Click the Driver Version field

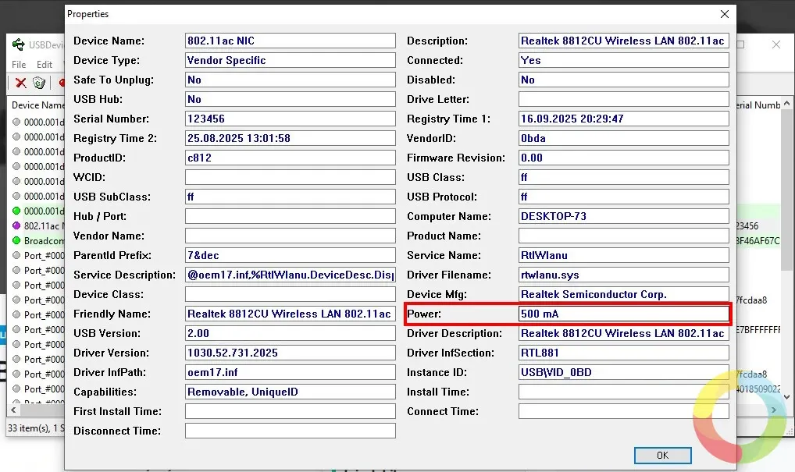point(290,353)
